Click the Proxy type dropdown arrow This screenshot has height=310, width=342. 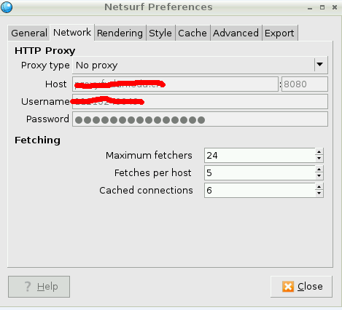click(x=320, y=65)
